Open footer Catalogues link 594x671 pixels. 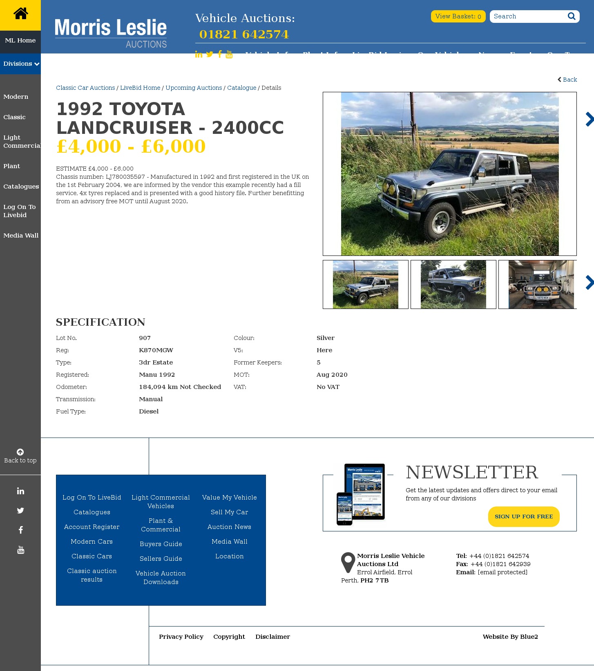pos(92,512)
